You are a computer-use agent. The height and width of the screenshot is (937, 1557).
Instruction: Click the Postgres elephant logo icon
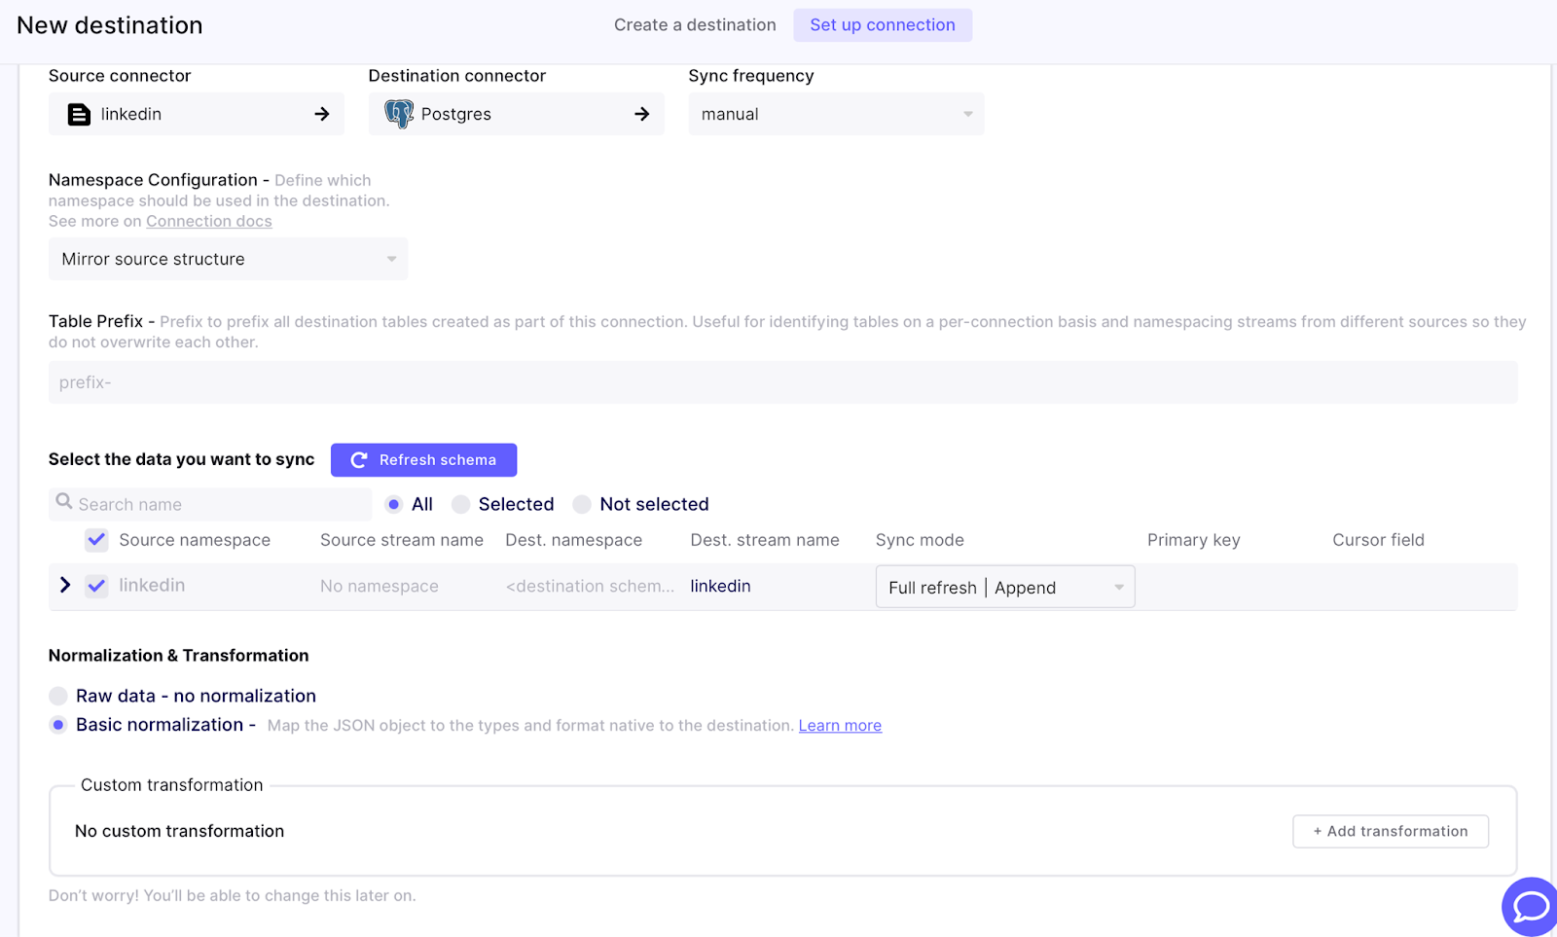click(x=399, y=114)
